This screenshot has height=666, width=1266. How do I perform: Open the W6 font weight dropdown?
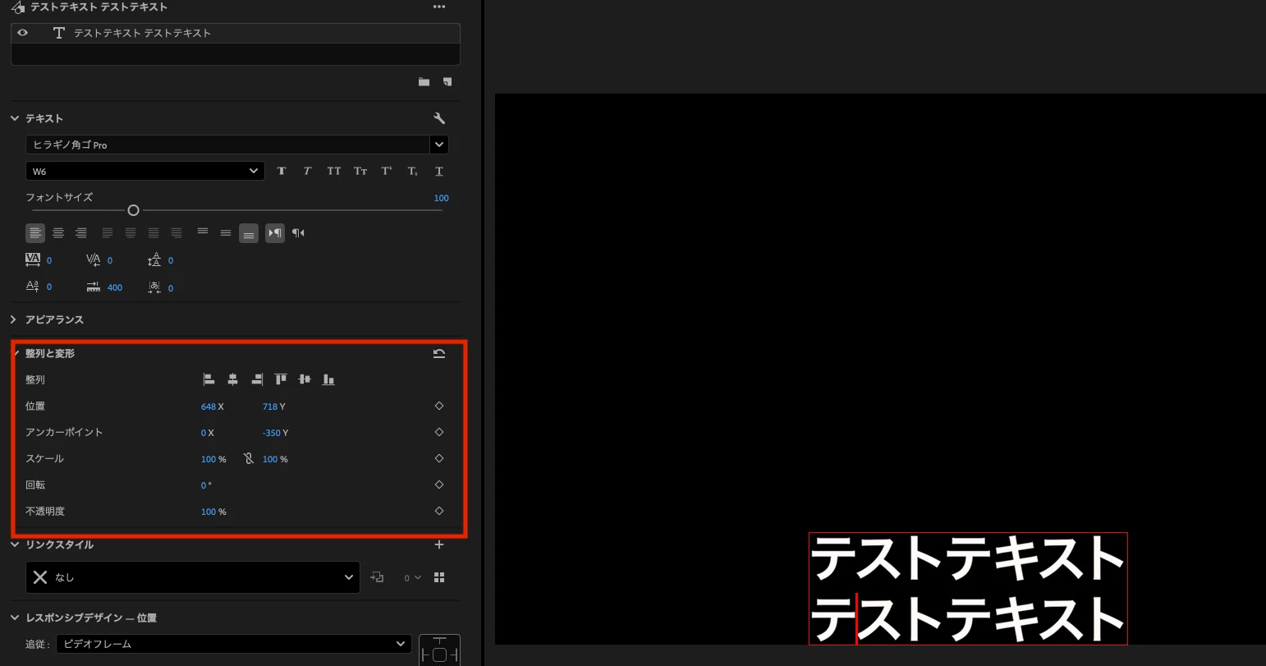click(x=145, y=171)
